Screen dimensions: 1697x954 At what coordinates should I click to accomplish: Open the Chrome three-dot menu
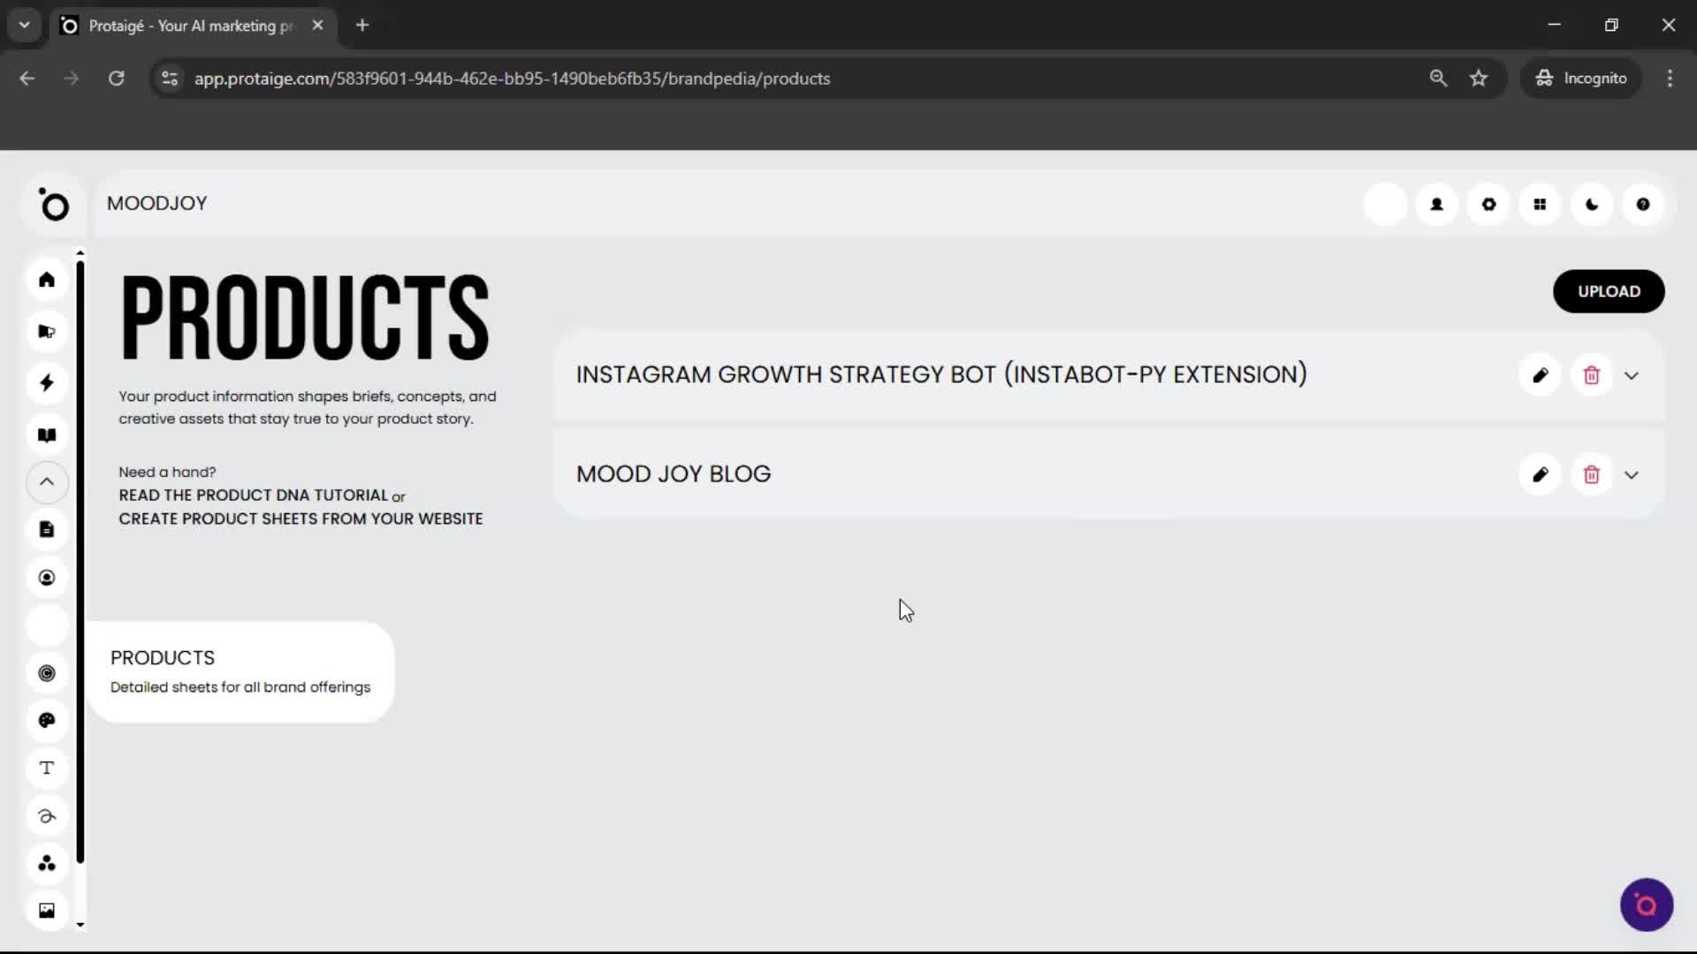(1670, 78)
